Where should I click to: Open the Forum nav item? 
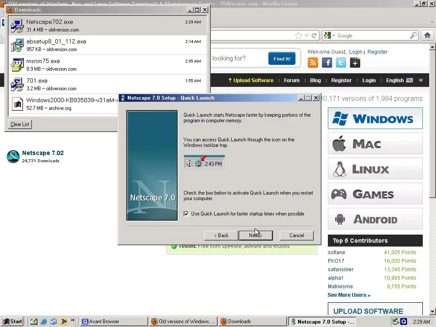(x=292, y=80)
